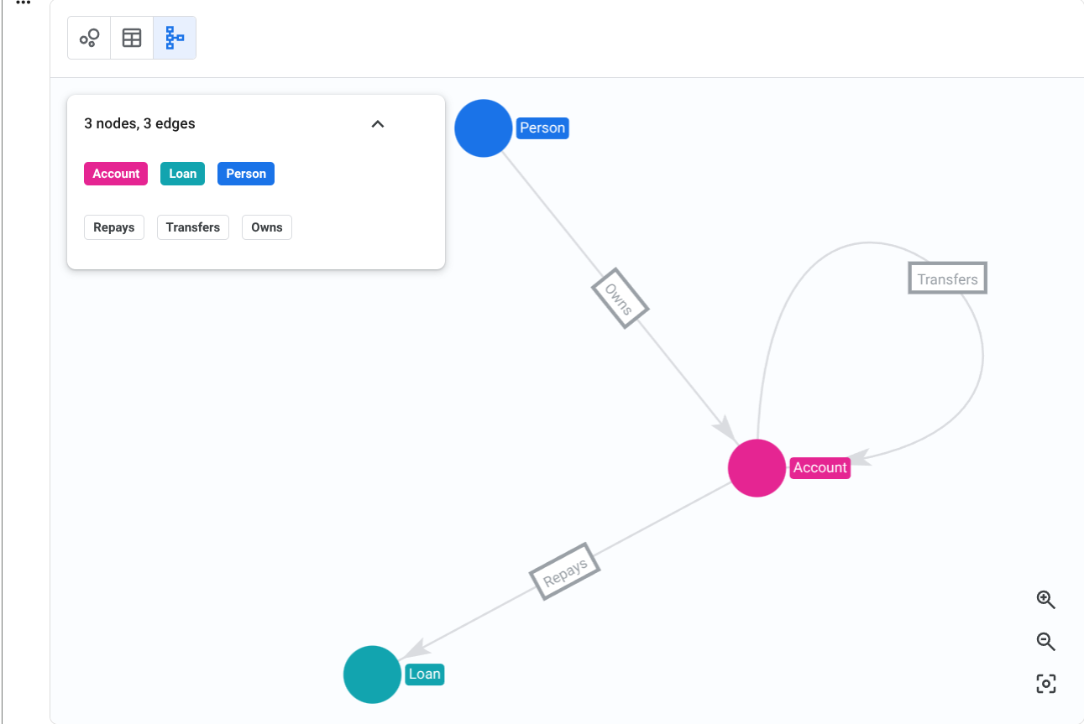The height and width of the screenshot is (724, 1084).
Task: Click the zoom in magnifier icon
Action: coord(1045,599)
